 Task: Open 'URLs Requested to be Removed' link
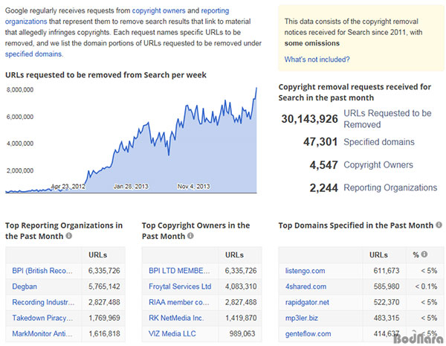click(387, 119)
